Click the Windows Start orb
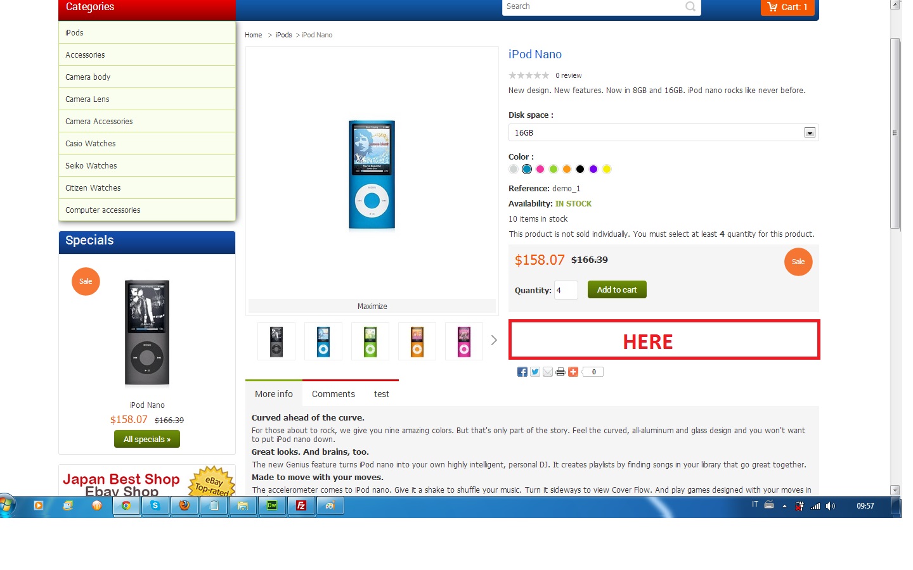Viewport: 913px width, 570px height. coord(7,505)
